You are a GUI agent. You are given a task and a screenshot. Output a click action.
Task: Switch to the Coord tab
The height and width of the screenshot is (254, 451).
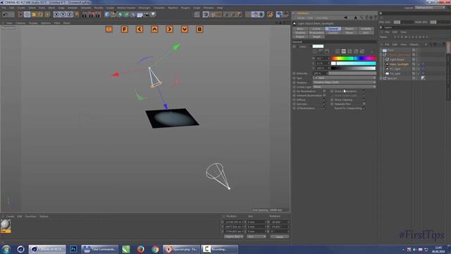coord(316,29)
